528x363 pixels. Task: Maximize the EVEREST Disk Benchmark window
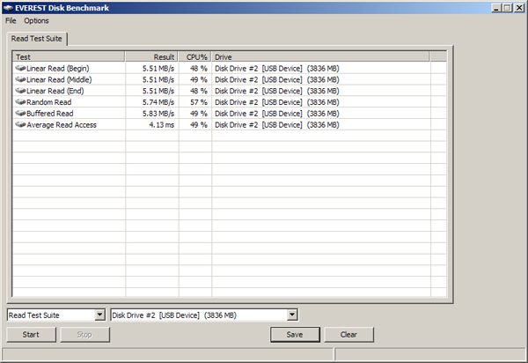click(x=507, y=8)
